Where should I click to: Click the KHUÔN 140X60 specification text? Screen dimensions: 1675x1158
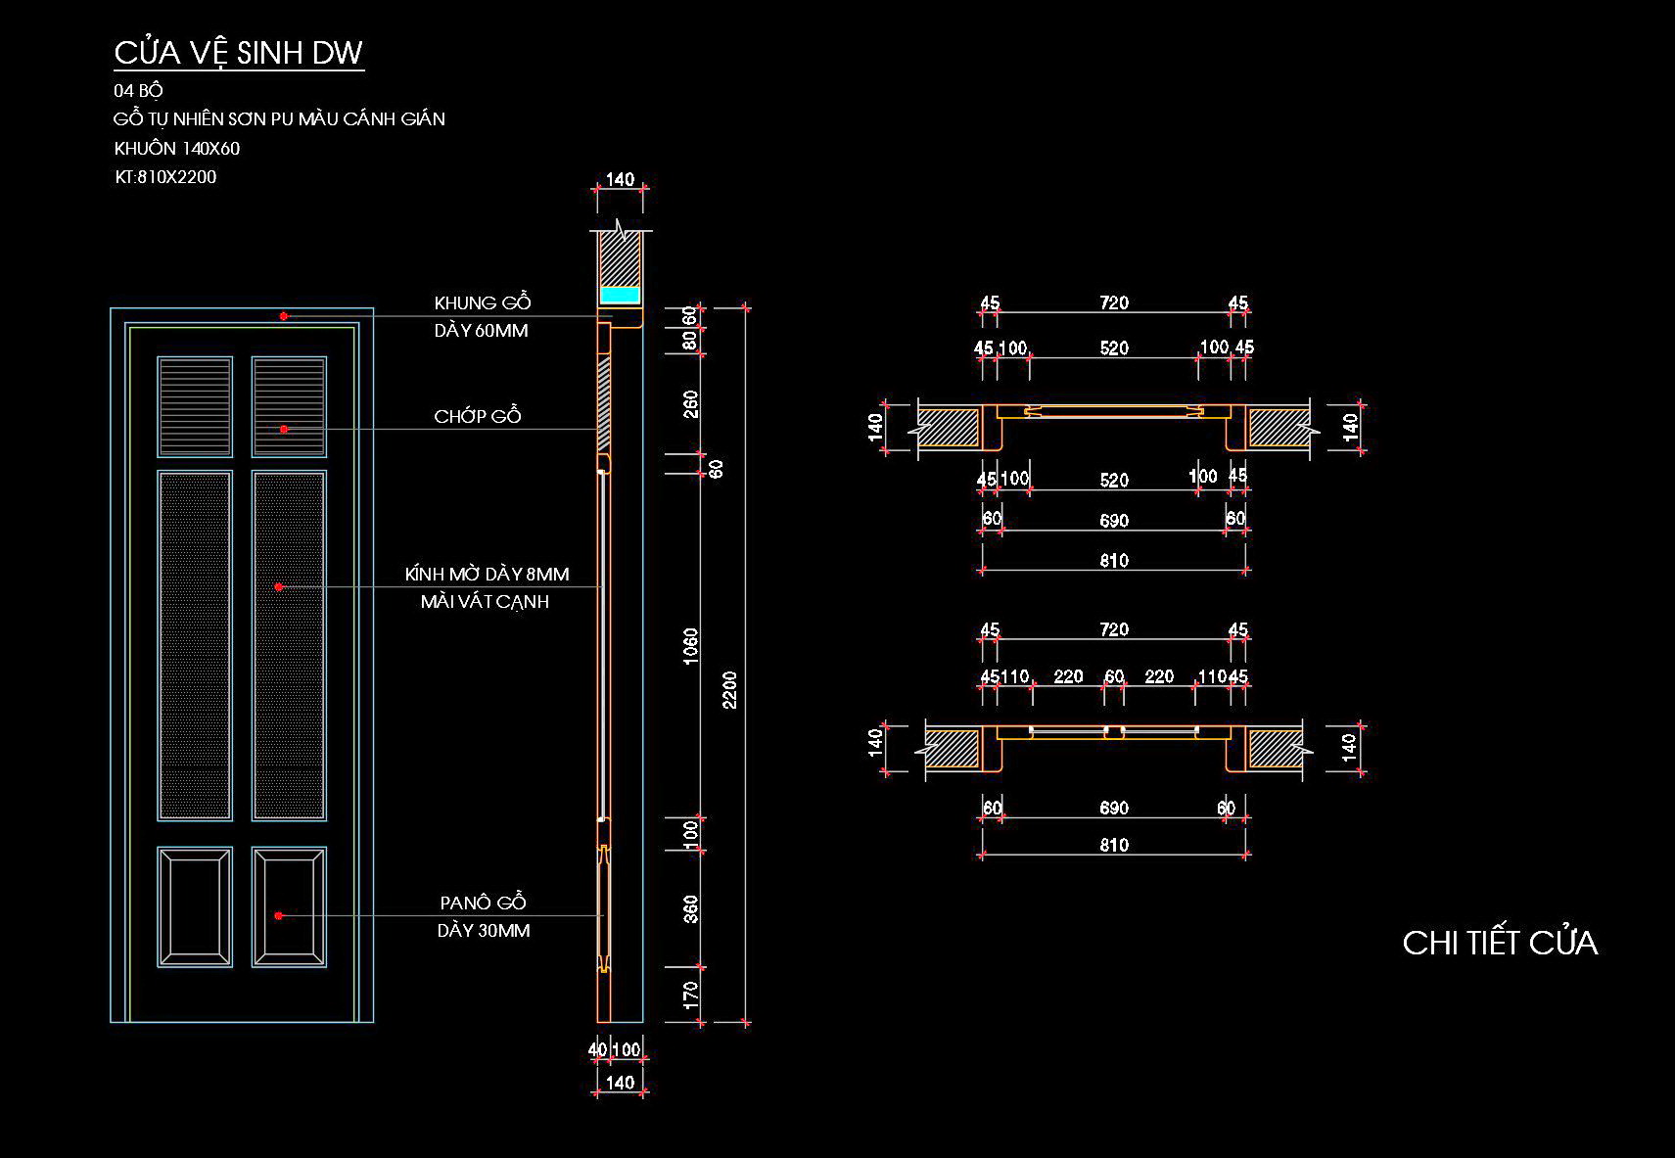coord(177,149)
